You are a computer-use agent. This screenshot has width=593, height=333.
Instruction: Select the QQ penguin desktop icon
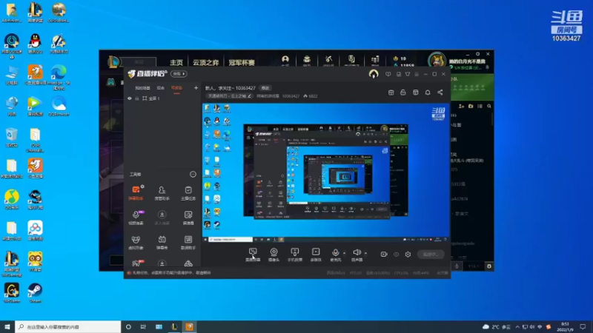pos(35,44)
